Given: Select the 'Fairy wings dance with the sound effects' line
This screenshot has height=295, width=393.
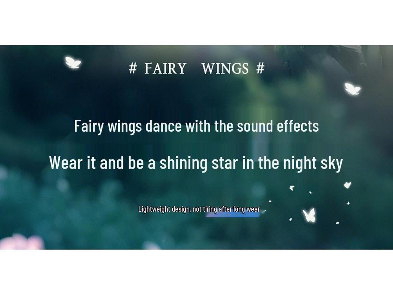Looking at the screenshot, I should (x=196, y=126).
